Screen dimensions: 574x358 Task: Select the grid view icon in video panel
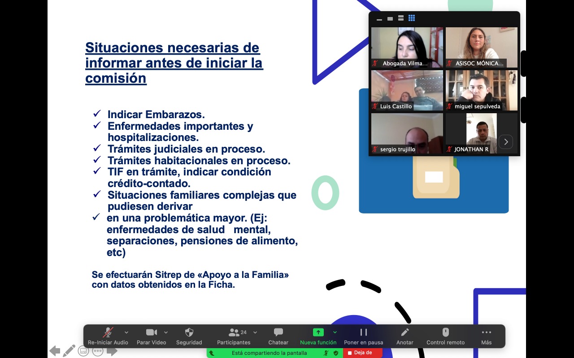[412, 18]
